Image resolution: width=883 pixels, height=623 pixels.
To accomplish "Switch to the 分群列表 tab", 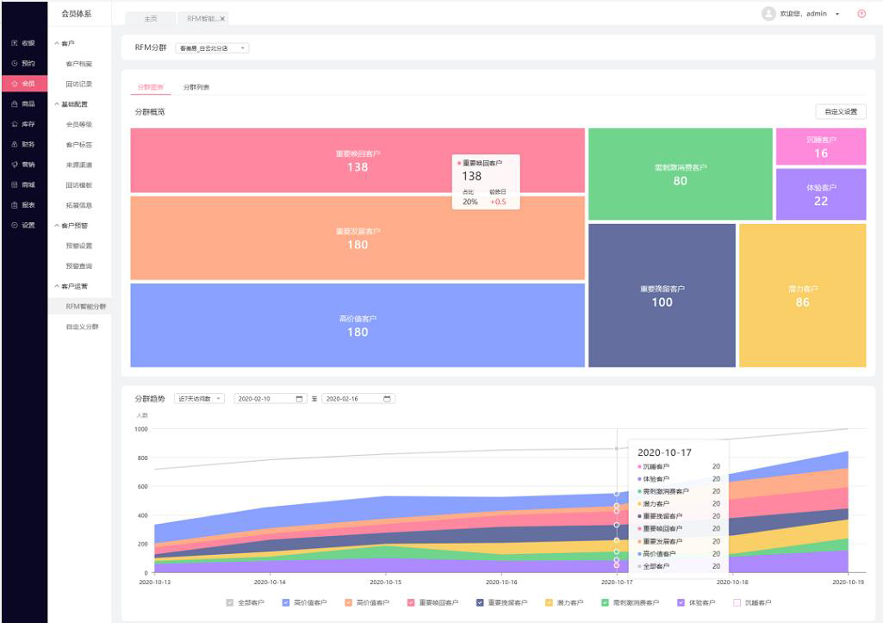I will pyautogui.click(x=196, y=87).
